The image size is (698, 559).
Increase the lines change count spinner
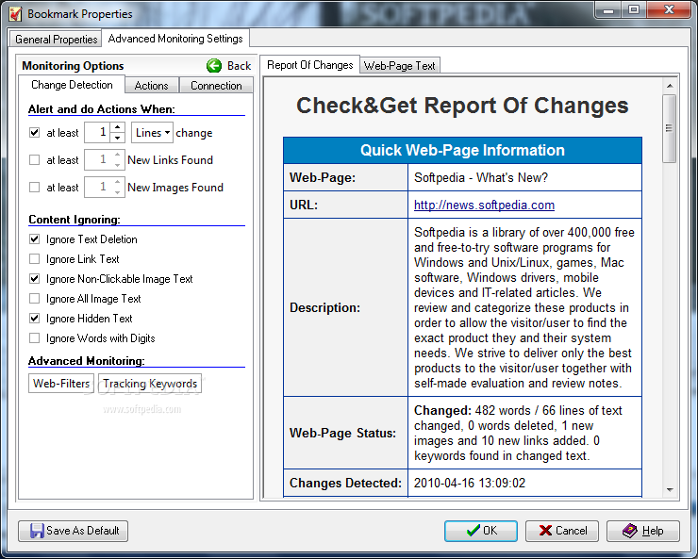tap(118, 127)
